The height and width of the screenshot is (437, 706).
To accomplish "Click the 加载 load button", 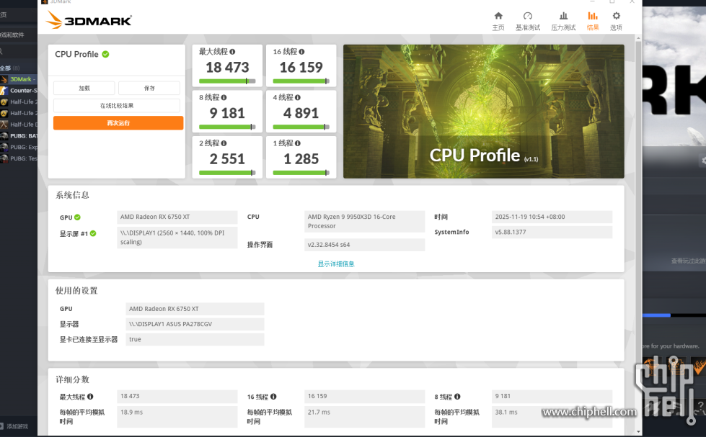I will [84, 88].
